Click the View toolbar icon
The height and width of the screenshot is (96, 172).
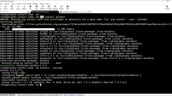tap(30, 7)
